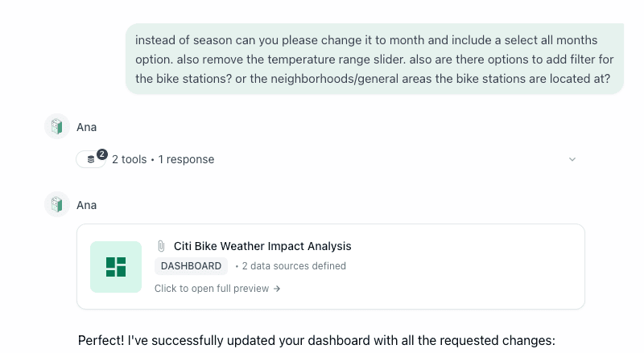This screenshot has width=644, height=353.
Task: Click the DASHBOARD type badge
Action: pyautogui.click(x=191, y=266)
